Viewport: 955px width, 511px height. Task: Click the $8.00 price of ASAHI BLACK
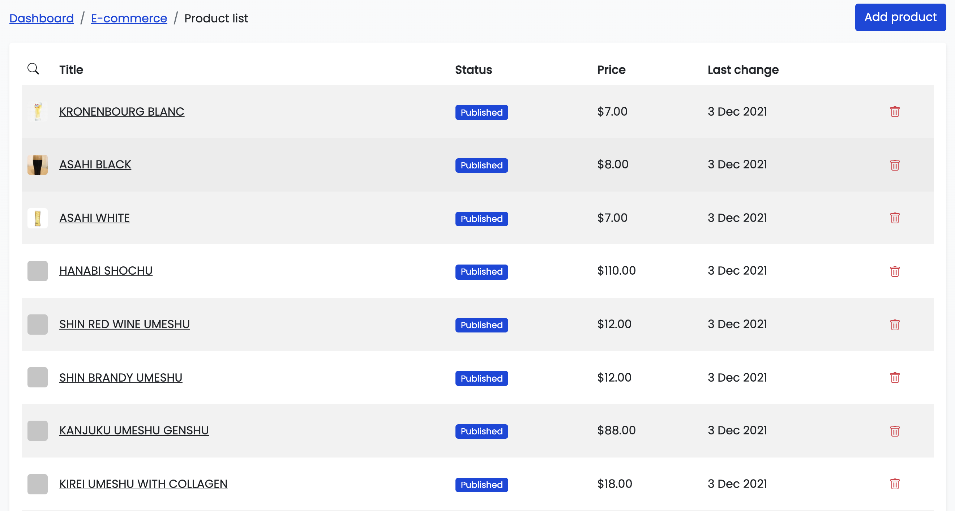(612, 164)
